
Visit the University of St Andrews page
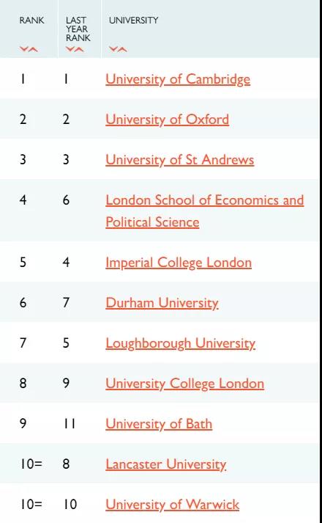pos(179,160)
